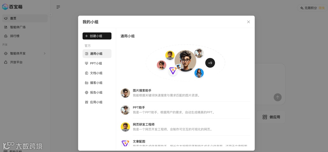The height and width of the screenshot is (152, 328).
Task: Click the plus icon in 创建小组
Action: click(x=86, y=36)
